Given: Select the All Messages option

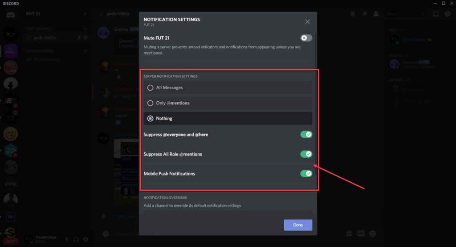Looking at the screenshot, I should [228, 88].
